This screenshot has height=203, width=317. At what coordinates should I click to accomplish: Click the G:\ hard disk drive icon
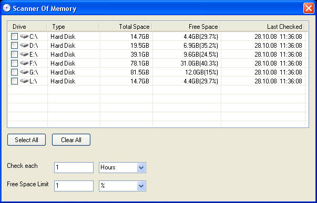(x=24, y=72)
